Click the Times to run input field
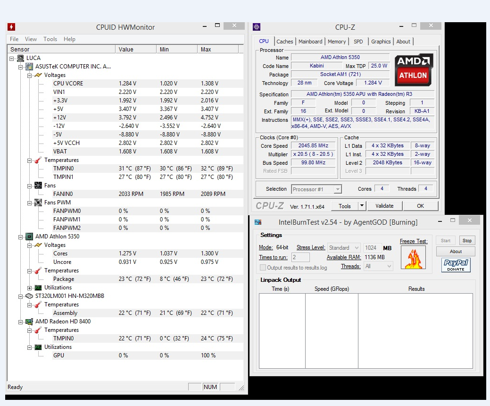This screenshot has height=406, width=490. [300, 257]
